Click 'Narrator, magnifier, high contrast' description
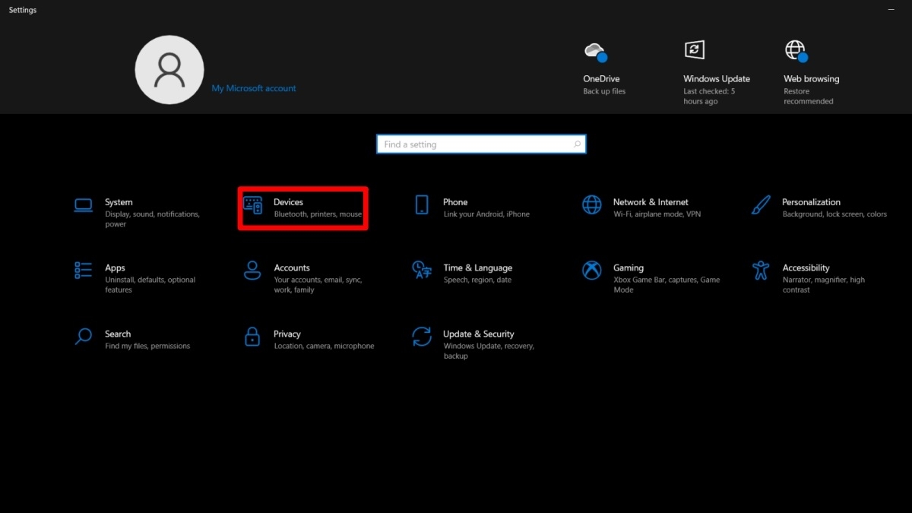Image resolution: width=912 pixels, height=513 pixels. [824, 285]
